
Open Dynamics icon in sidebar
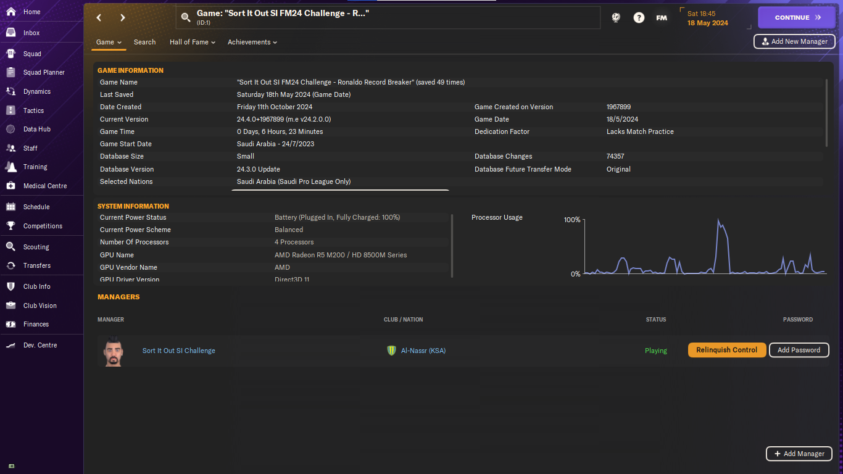11,91
